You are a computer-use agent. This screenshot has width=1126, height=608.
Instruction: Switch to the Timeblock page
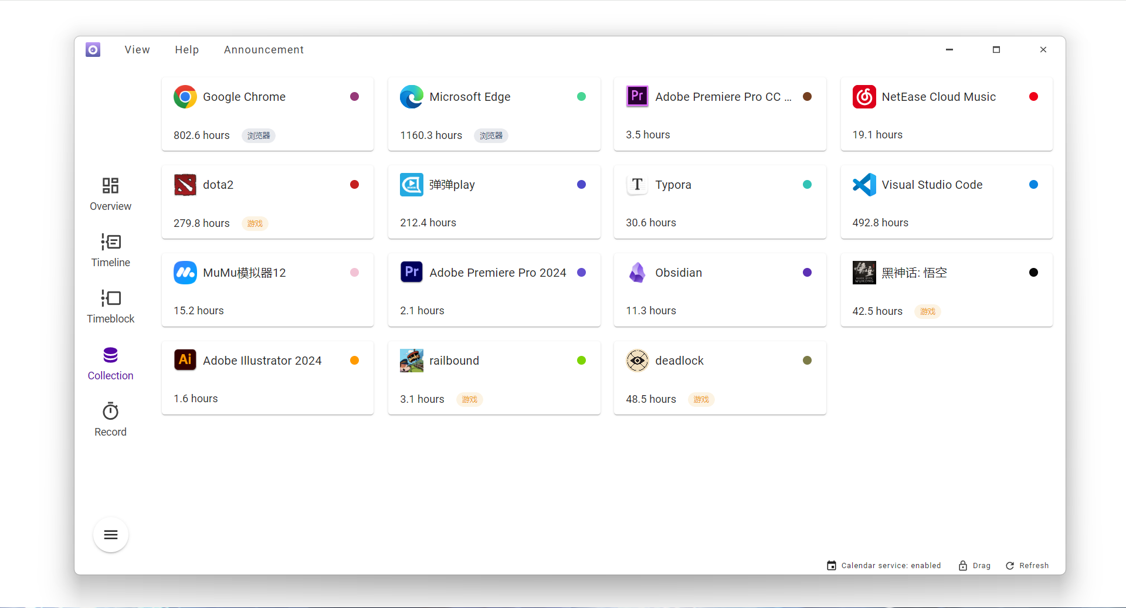click(110, 307)
